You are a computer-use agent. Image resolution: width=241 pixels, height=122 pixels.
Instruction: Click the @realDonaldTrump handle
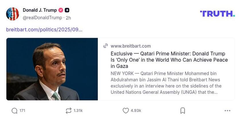[42, 18]
